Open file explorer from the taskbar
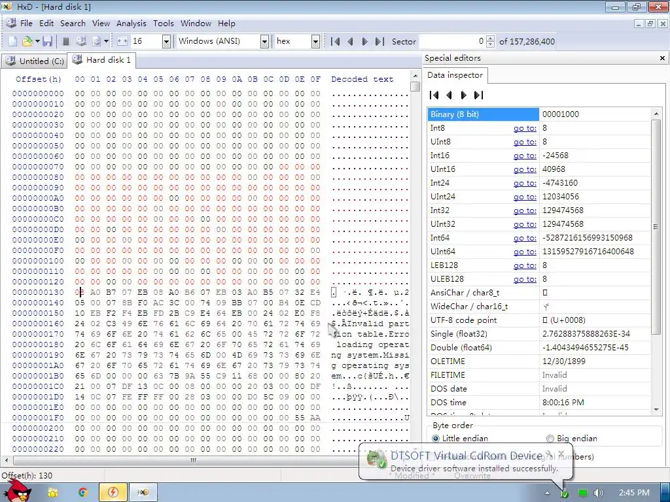Viewport: 670px width, 502px height. (x=52, y=493)
